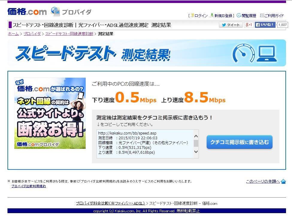The width and height of the screenshot is (292, 220).
Task: Click the 下り速度 0.5M(531,317bps) line
Action: point(125,148)
